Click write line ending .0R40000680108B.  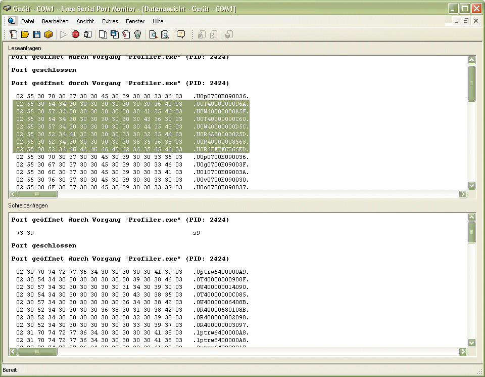132,310
